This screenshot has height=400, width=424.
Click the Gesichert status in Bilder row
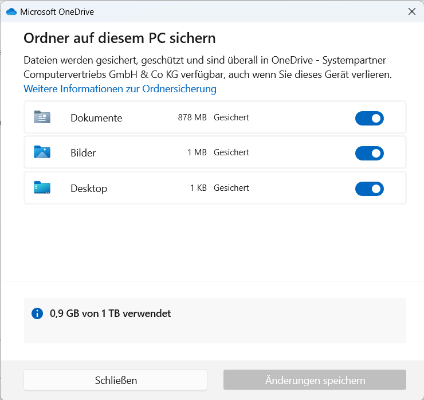click(231, 152)
